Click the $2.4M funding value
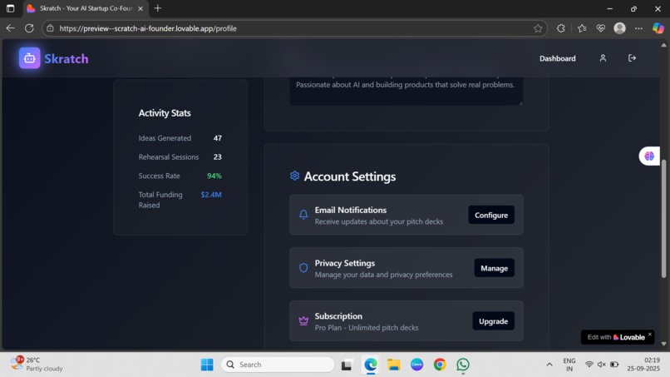 coord(211,195)
